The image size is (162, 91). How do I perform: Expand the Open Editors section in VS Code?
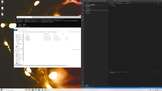88,5
